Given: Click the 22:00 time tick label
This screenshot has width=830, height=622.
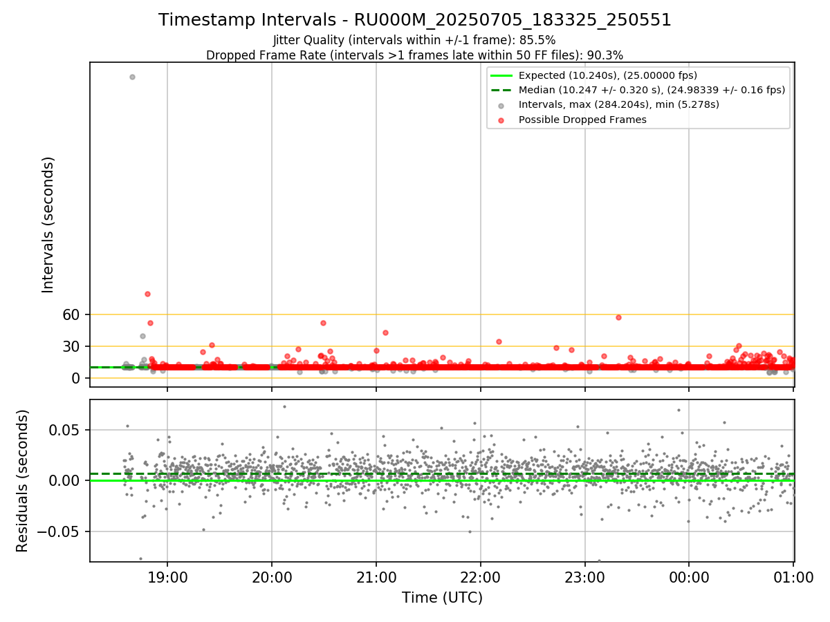Looking at the screenshot, I should (x=481, y=578).
